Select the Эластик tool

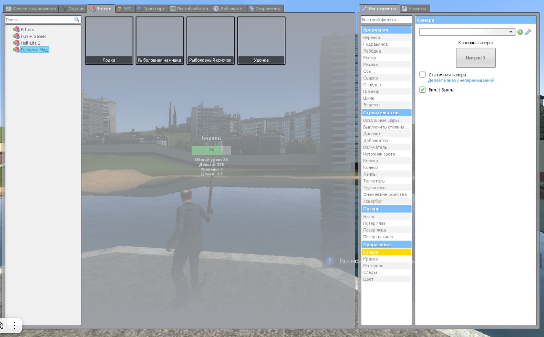[386, 105]
